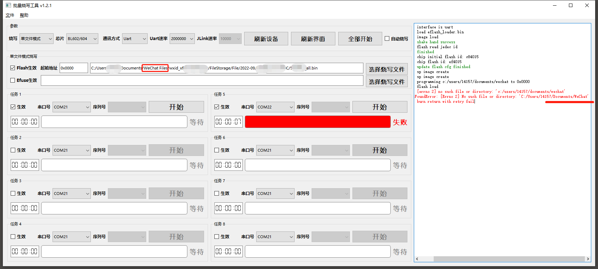Open the 帮助 menu
Viewport: 598px width, 269px height.
click(24, 15)
